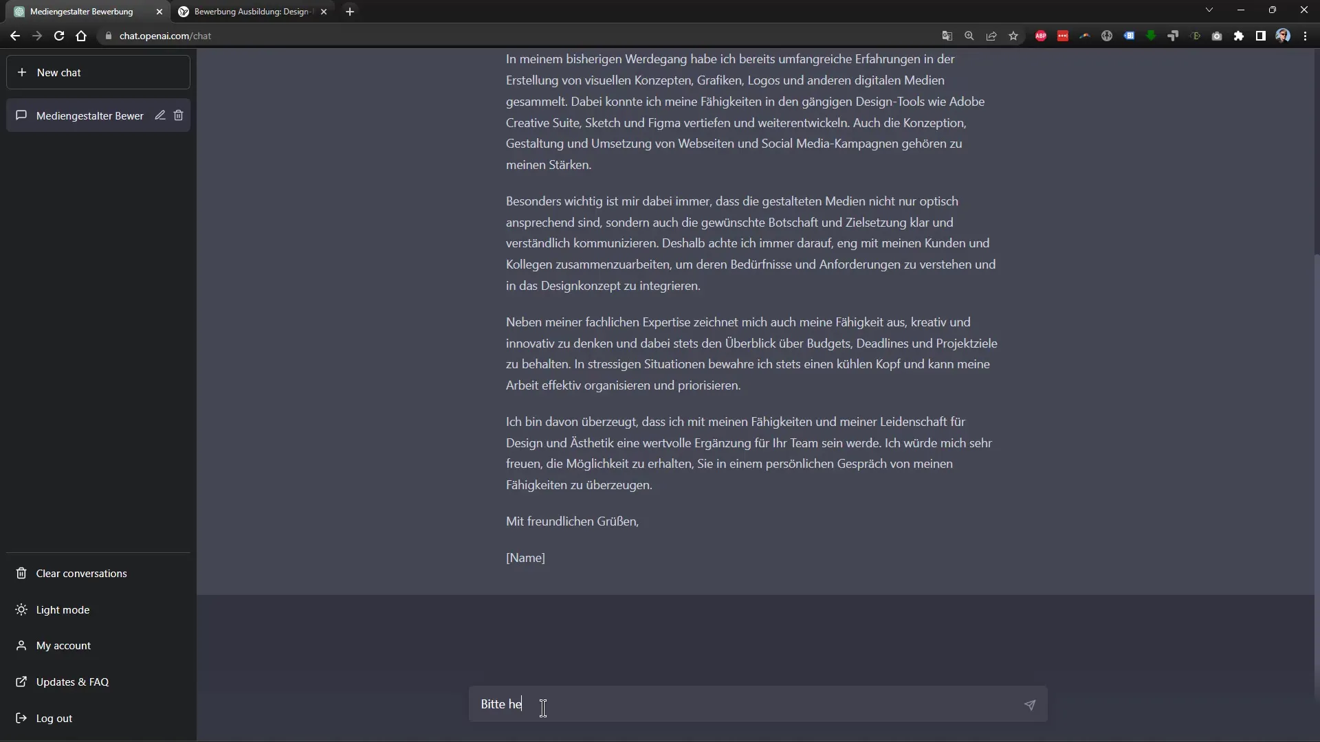The image size is (1320, 742).
Task: Open My account settings icon
Action: point(21,645)
